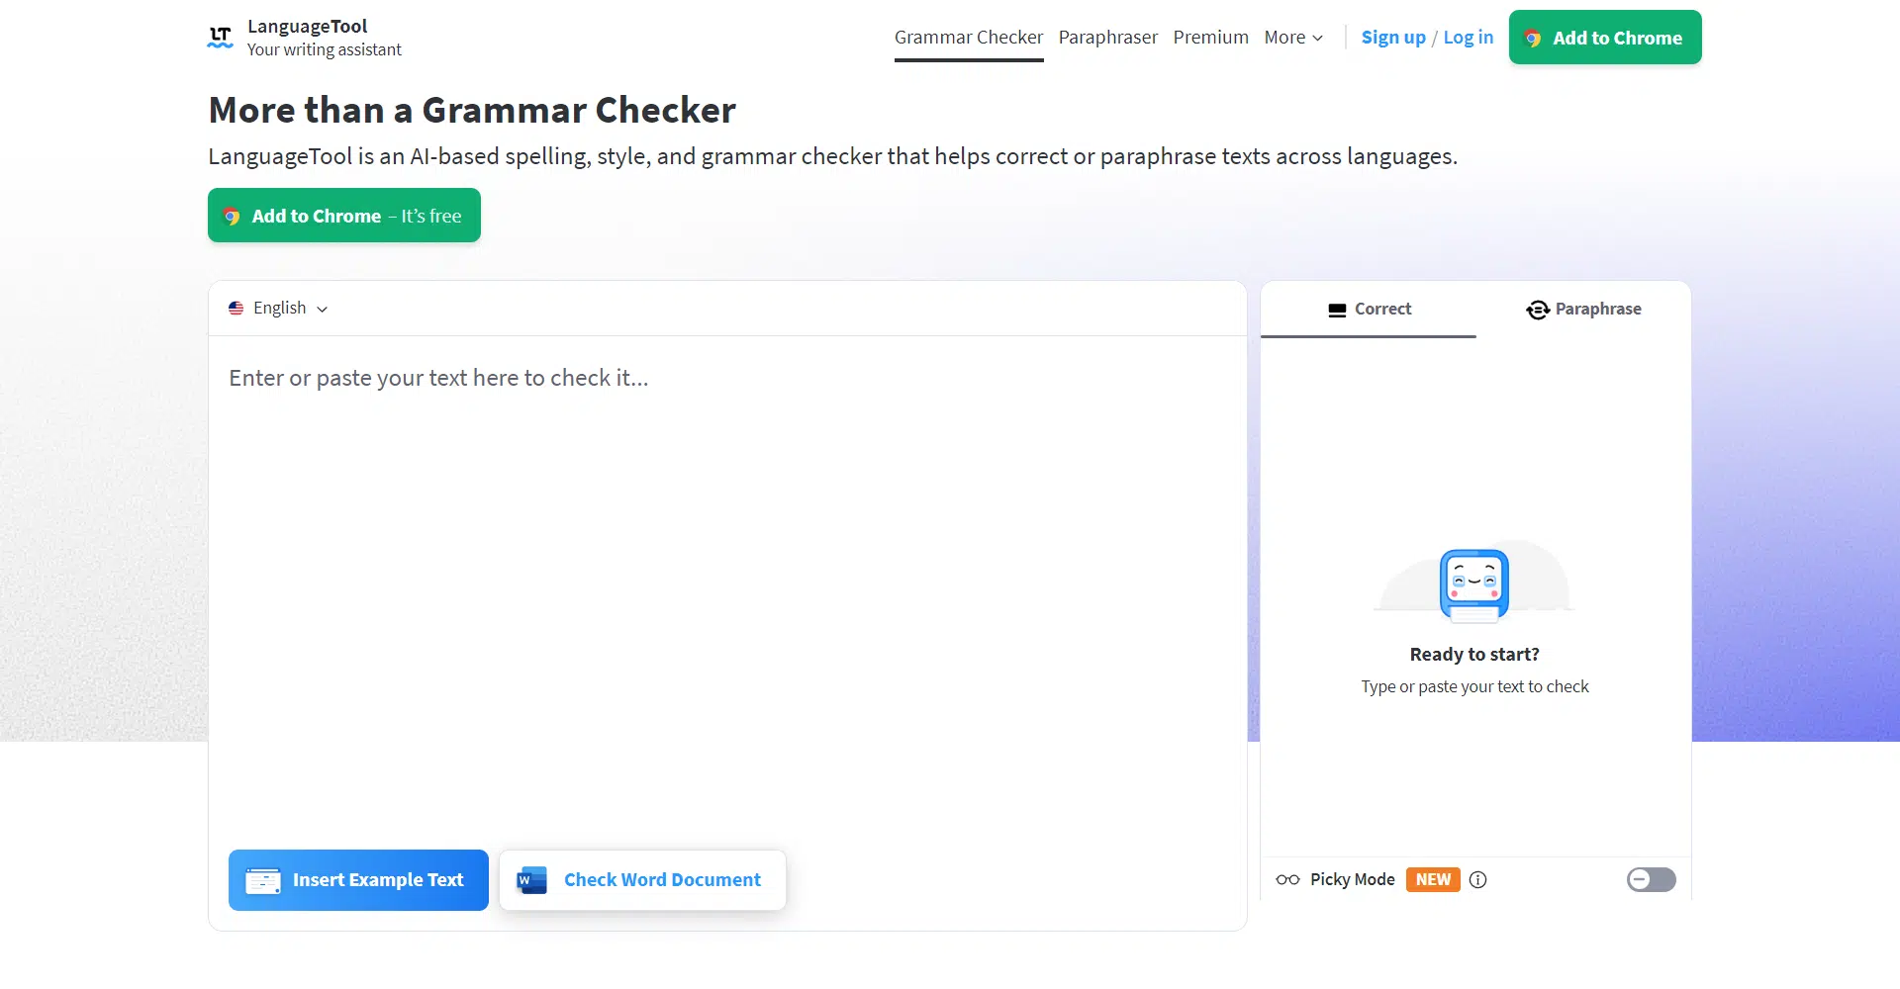Open the Paraphraser page
Viewport: 1900px width, 989px height.
1107,38
